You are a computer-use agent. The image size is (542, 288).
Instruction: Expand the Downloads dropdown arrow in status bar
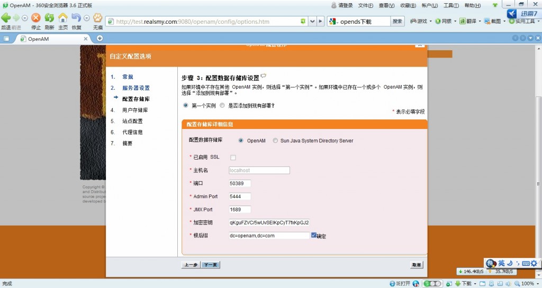[475, 284]
